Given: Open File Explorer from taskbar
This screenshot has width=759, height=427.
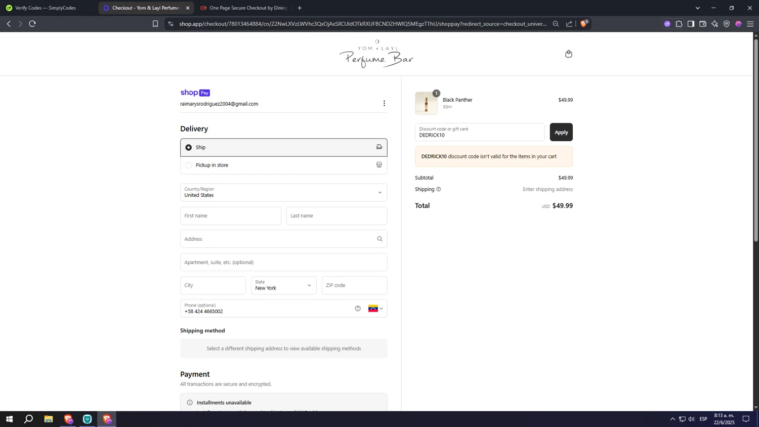Looking at the screenshot, I should [49, 419].
